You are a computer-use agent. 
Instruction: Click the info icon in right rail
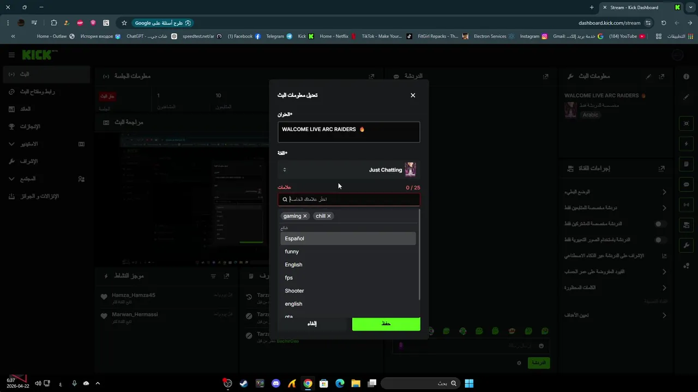click(x=687, y=77)
